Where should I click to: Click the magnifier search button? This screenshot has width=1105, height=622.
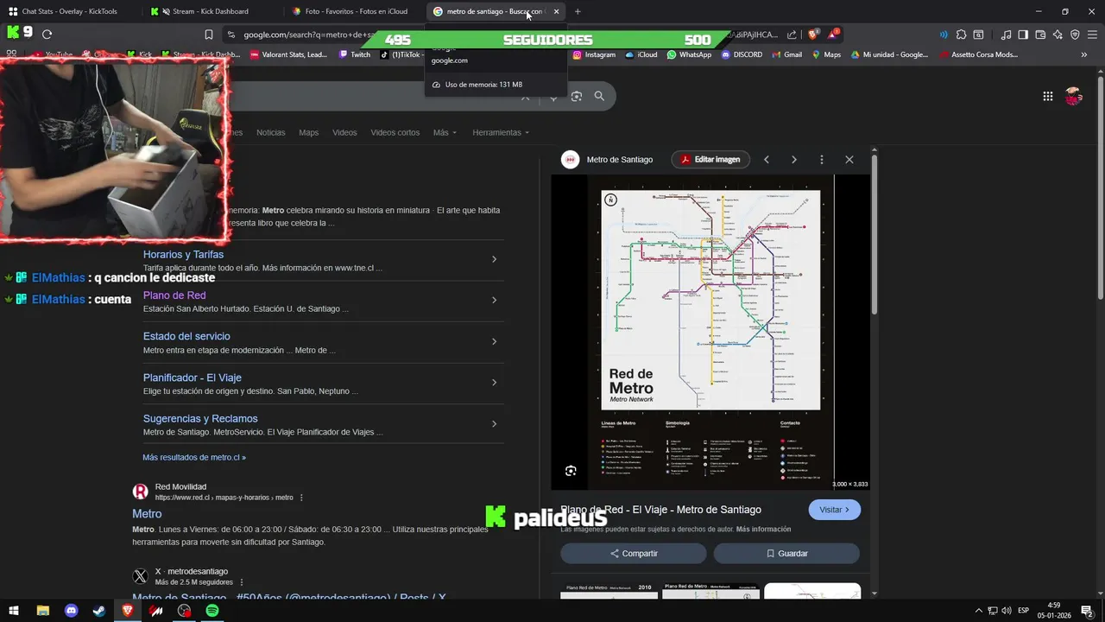pyautogui.click(x=599, y=96)
